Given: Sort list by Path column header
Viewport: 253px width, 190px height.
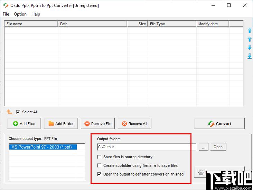Looking at the screenshot, I should (x=92, y=24).
